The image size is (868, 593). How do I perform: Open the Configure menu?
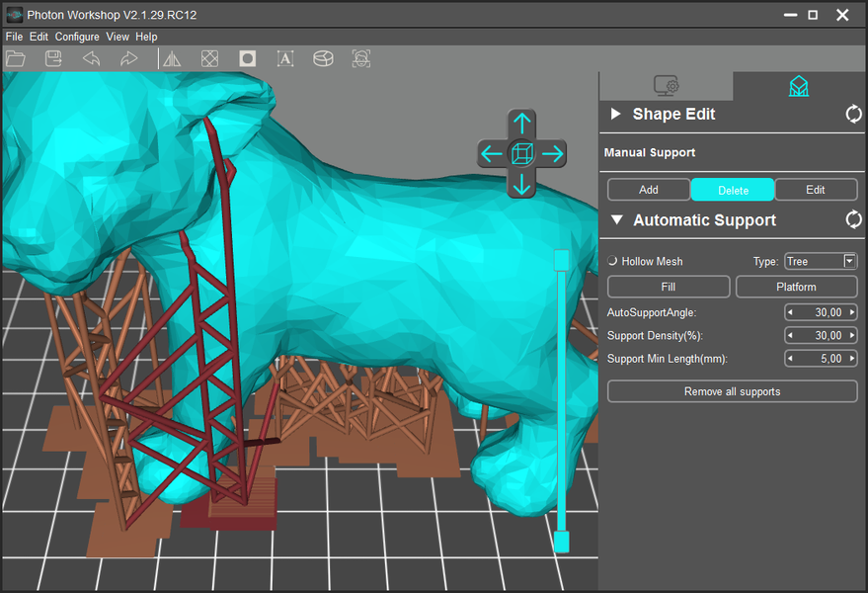(x=77, y=37)
